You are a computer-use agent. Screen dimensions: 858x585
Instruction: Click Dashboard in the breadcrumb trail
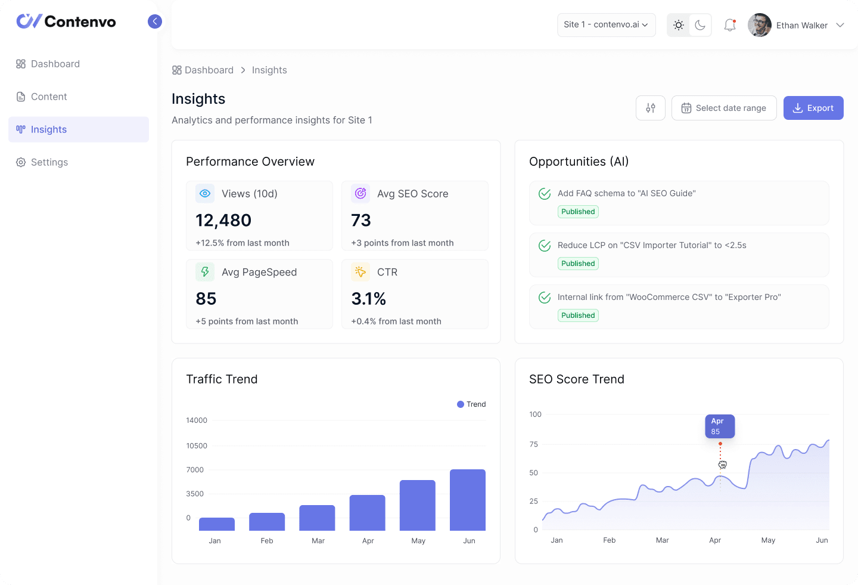tap(209, 70)
